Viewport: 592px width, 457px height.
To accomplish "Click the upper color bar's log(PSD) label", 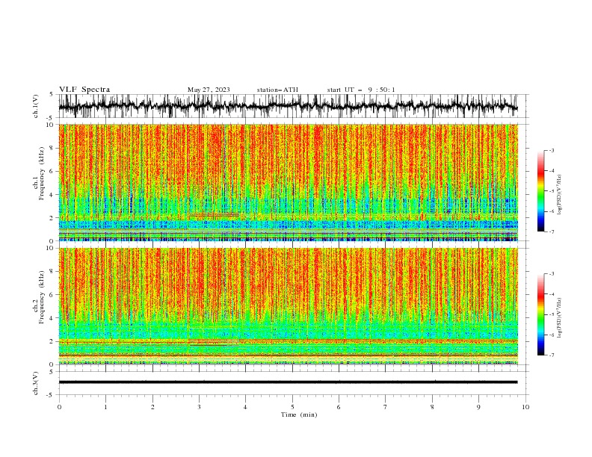I will (x=559, y=195).
